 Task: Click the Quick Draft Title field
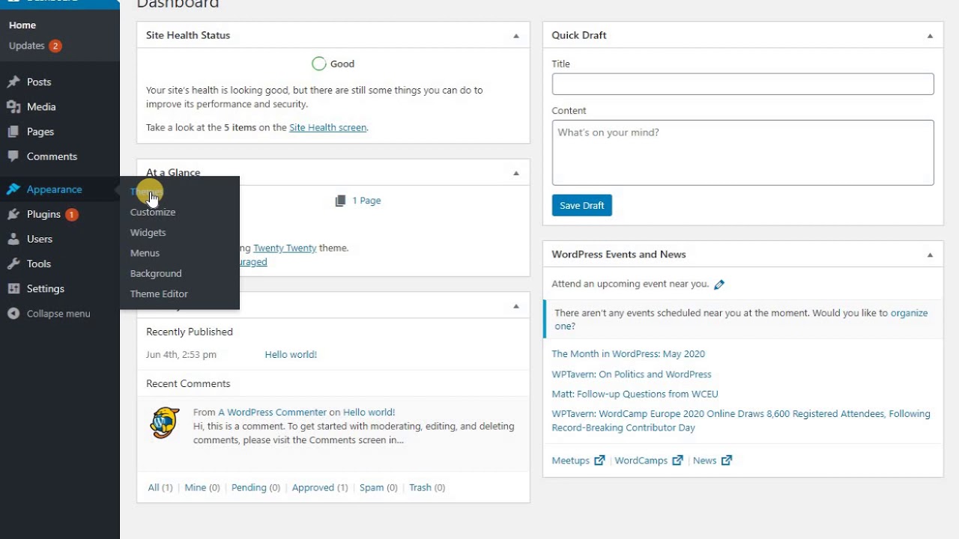[742, 84]
